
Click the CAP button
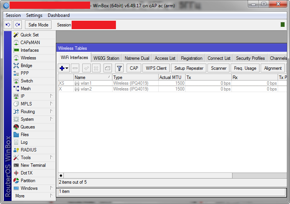(134, 68)
